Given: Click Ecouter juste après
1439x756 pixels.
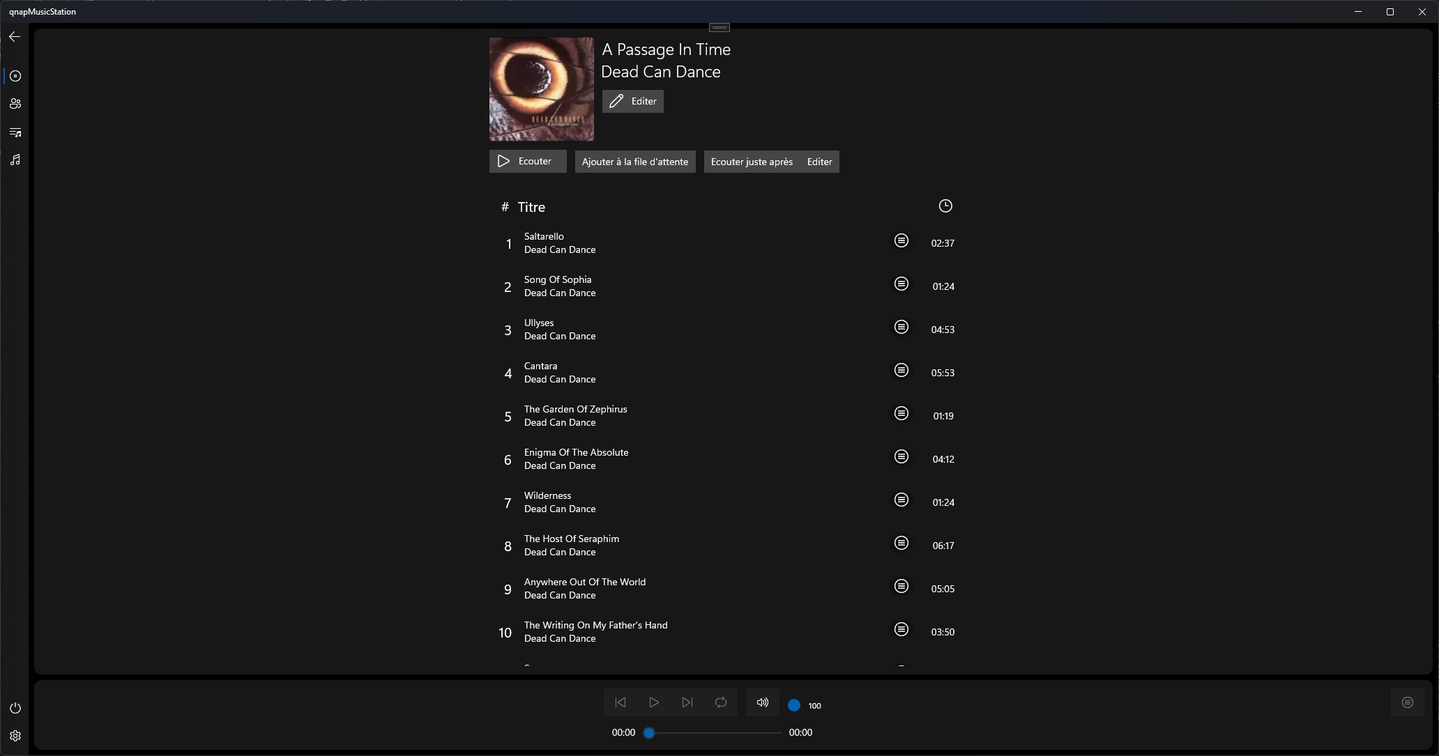Looking at the screenshot, I should pos(751,162).
